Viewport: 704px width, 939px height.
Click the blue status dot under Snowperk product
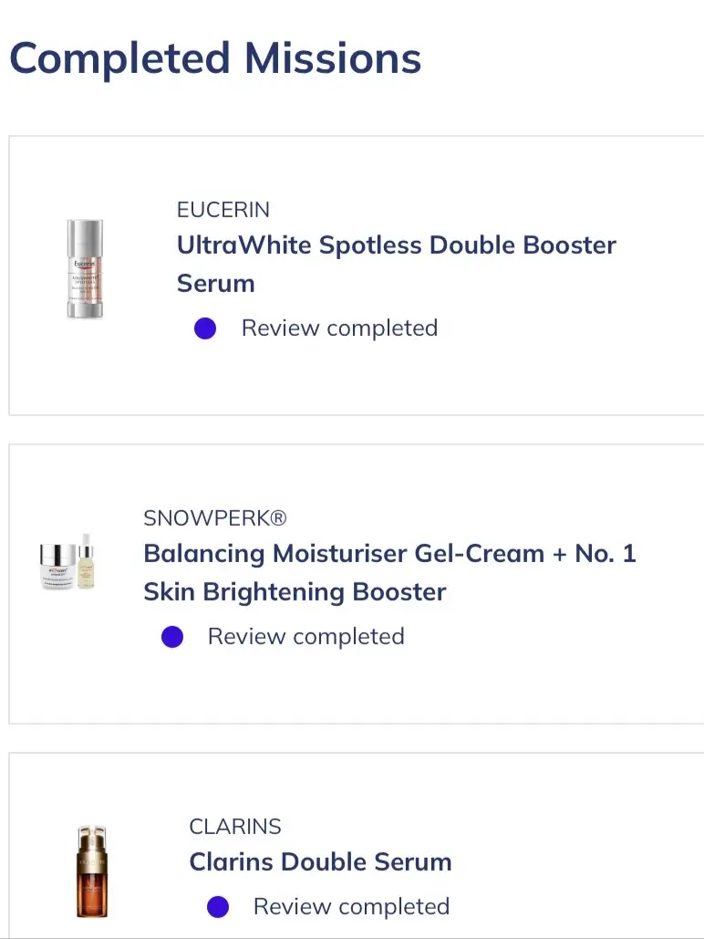point(172,637)
